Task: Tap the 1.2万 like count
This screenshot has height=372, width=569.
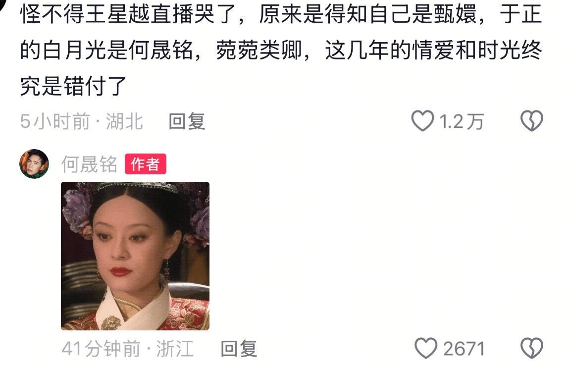Action: [462, 121]
